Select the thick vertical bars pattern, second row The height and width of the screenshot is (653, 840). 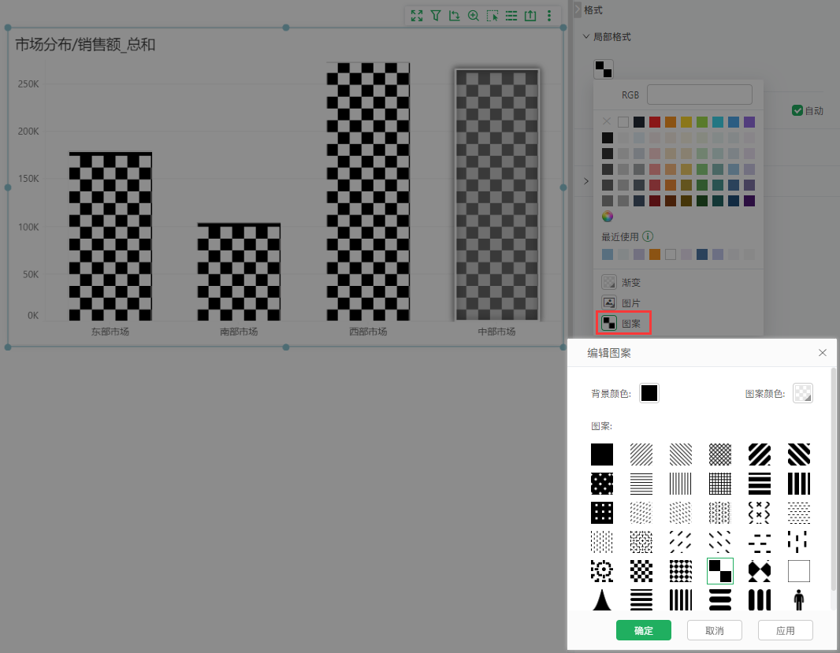pos(799,484)
